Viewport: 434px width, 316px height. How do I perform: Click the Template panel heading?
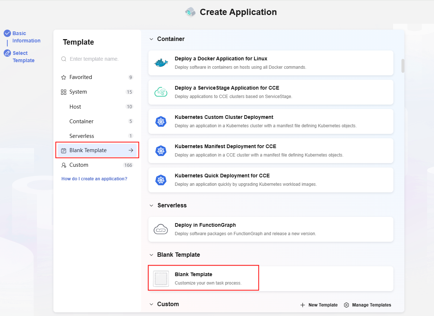[78, 42]
